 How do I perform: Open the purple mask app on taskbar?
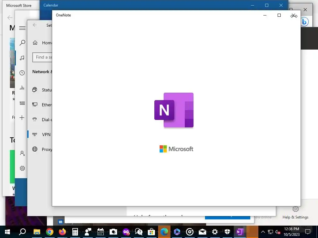pos(126,232)
